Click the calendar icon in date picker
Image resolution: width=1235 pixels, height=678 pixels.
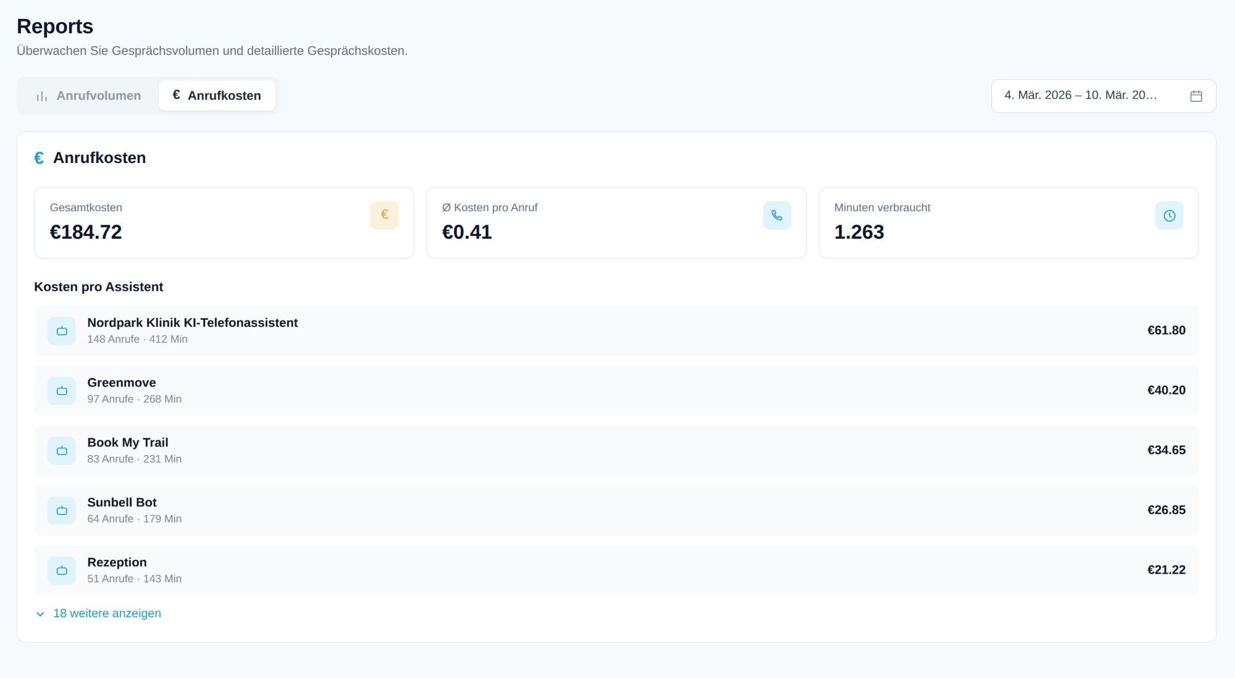click(1196, 96)
